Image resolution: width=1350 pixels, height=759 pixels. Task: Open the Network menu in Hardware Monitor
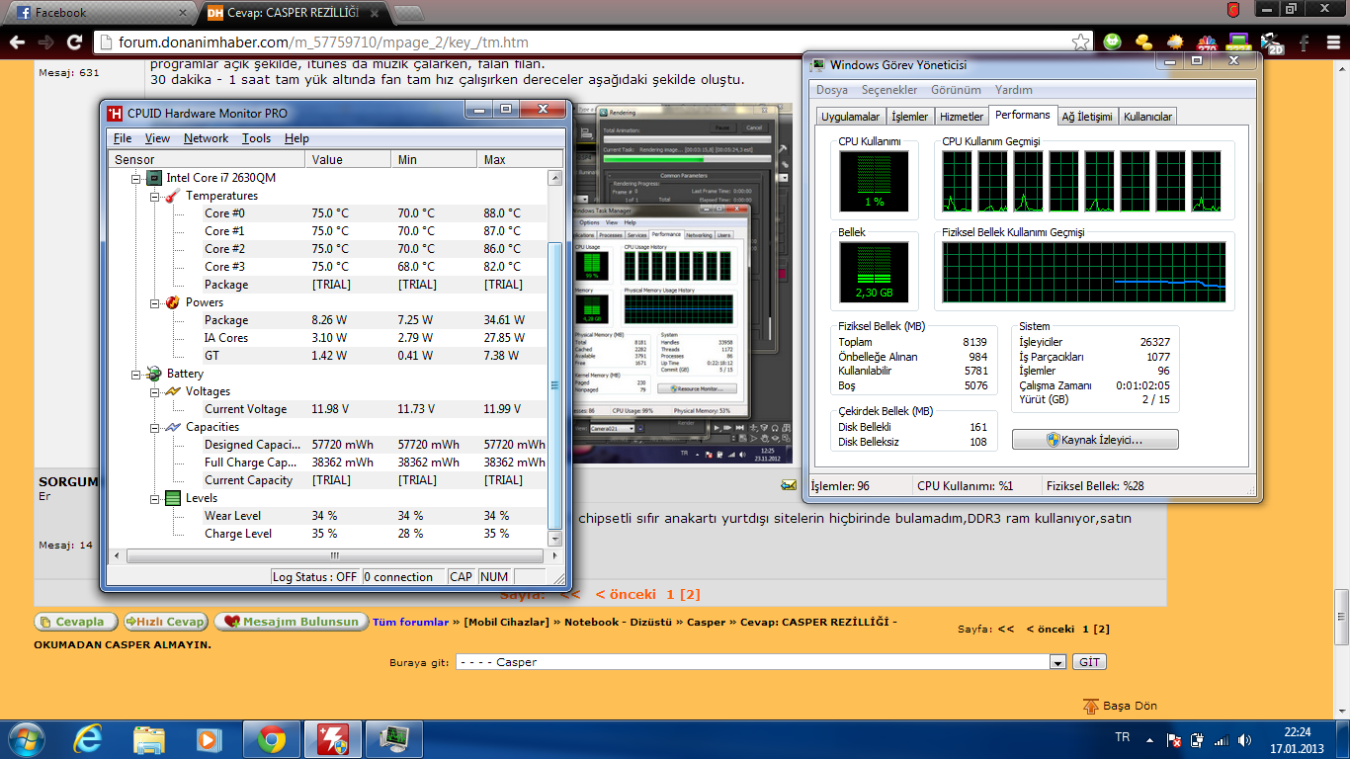tap(206, 138)
